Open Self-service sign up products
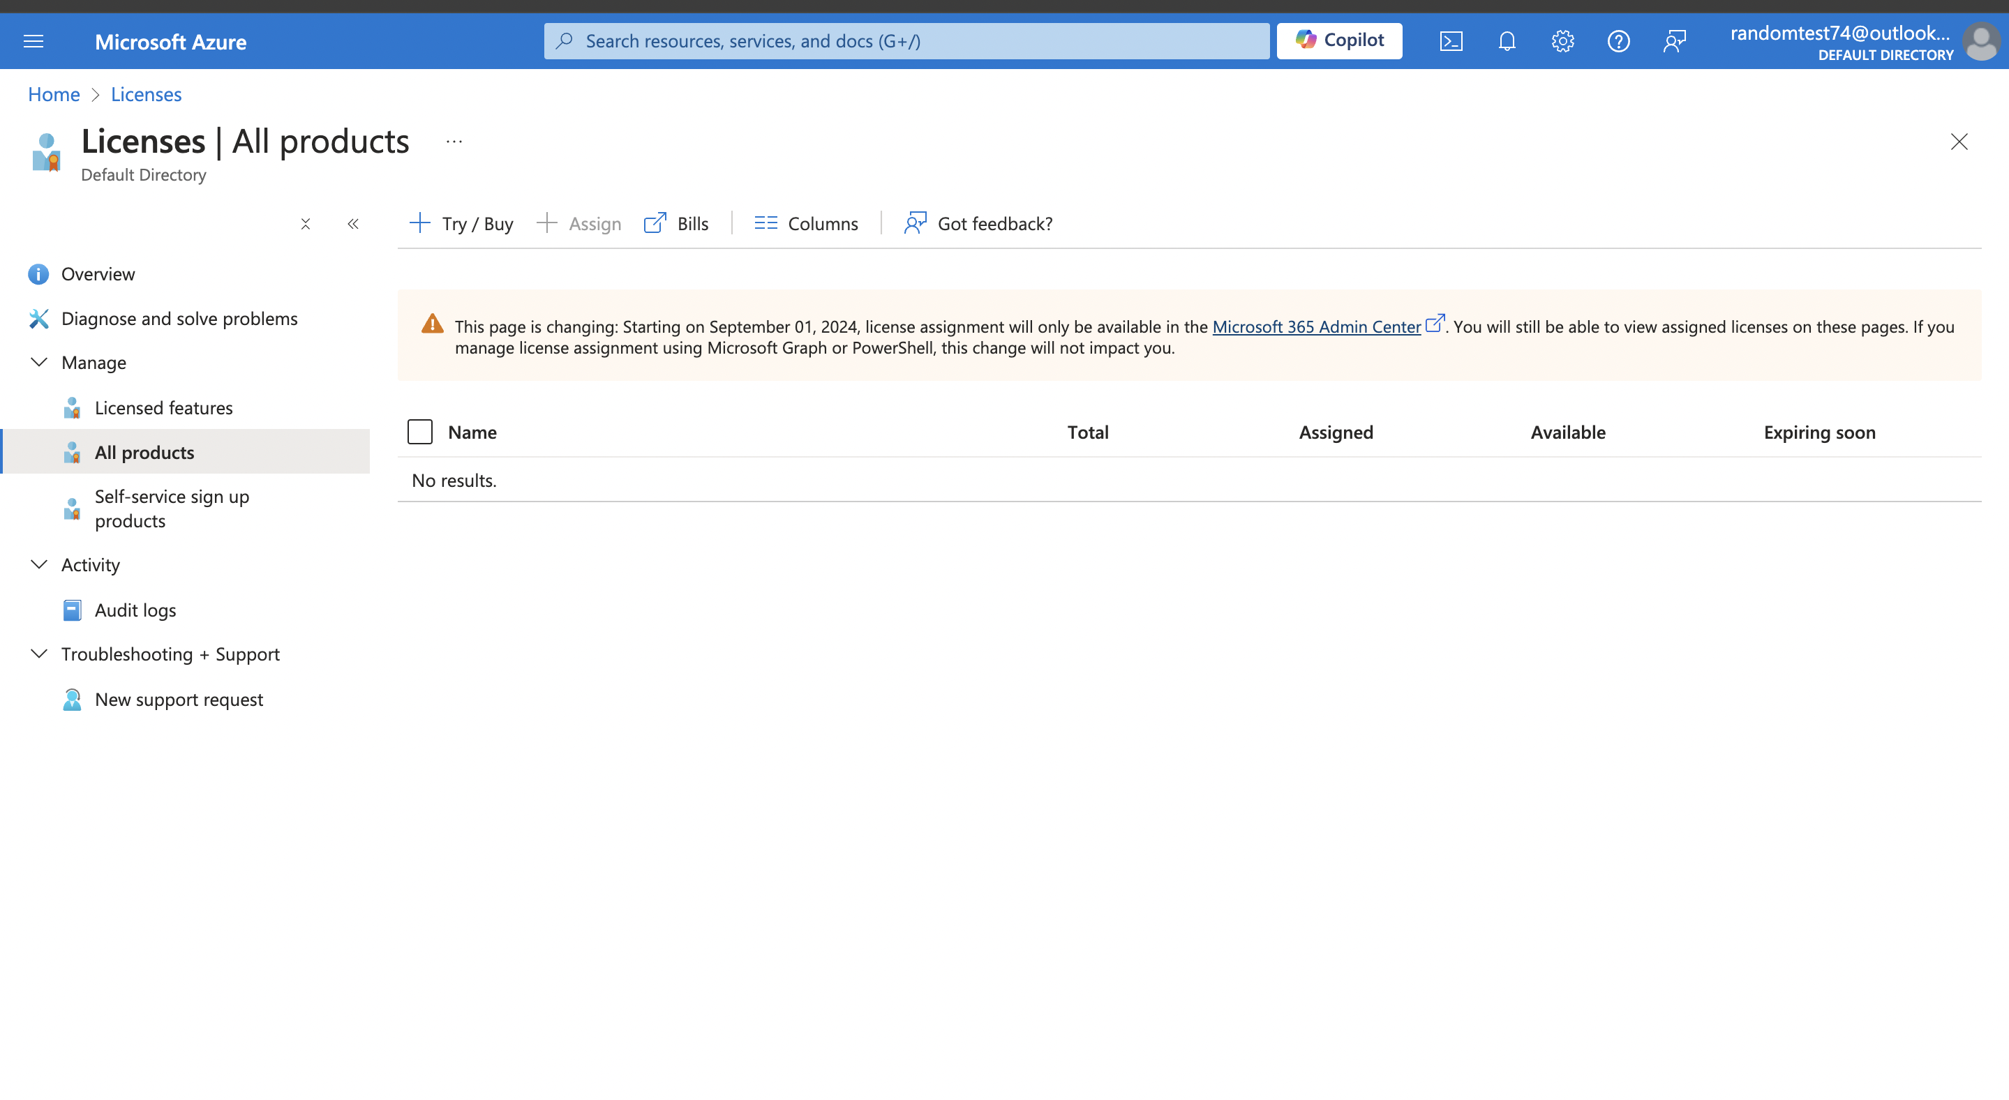Screen dimensions: 2009x1100 172,508
